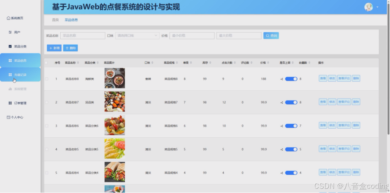The height and width of the screenshot is (193, 390).
Task: Sort by 点击次数 column arrows
Action: pyautogui.click(x=235, y=63)
